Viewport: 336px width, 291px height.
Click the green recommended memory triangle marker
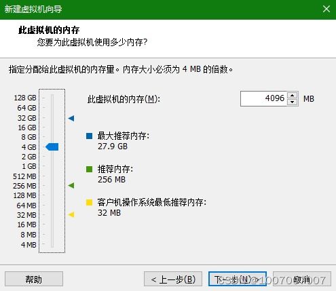point(71,186)
